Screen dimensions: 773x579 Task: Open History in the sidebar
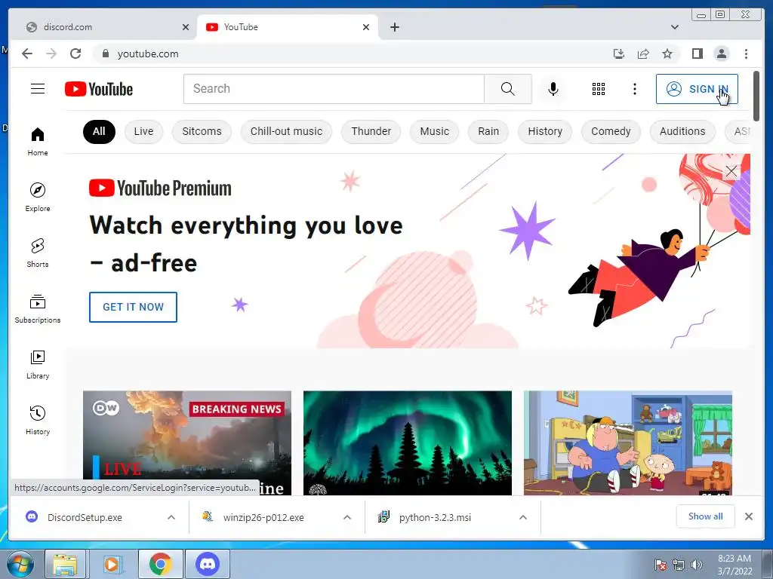[x=38, y=420]
